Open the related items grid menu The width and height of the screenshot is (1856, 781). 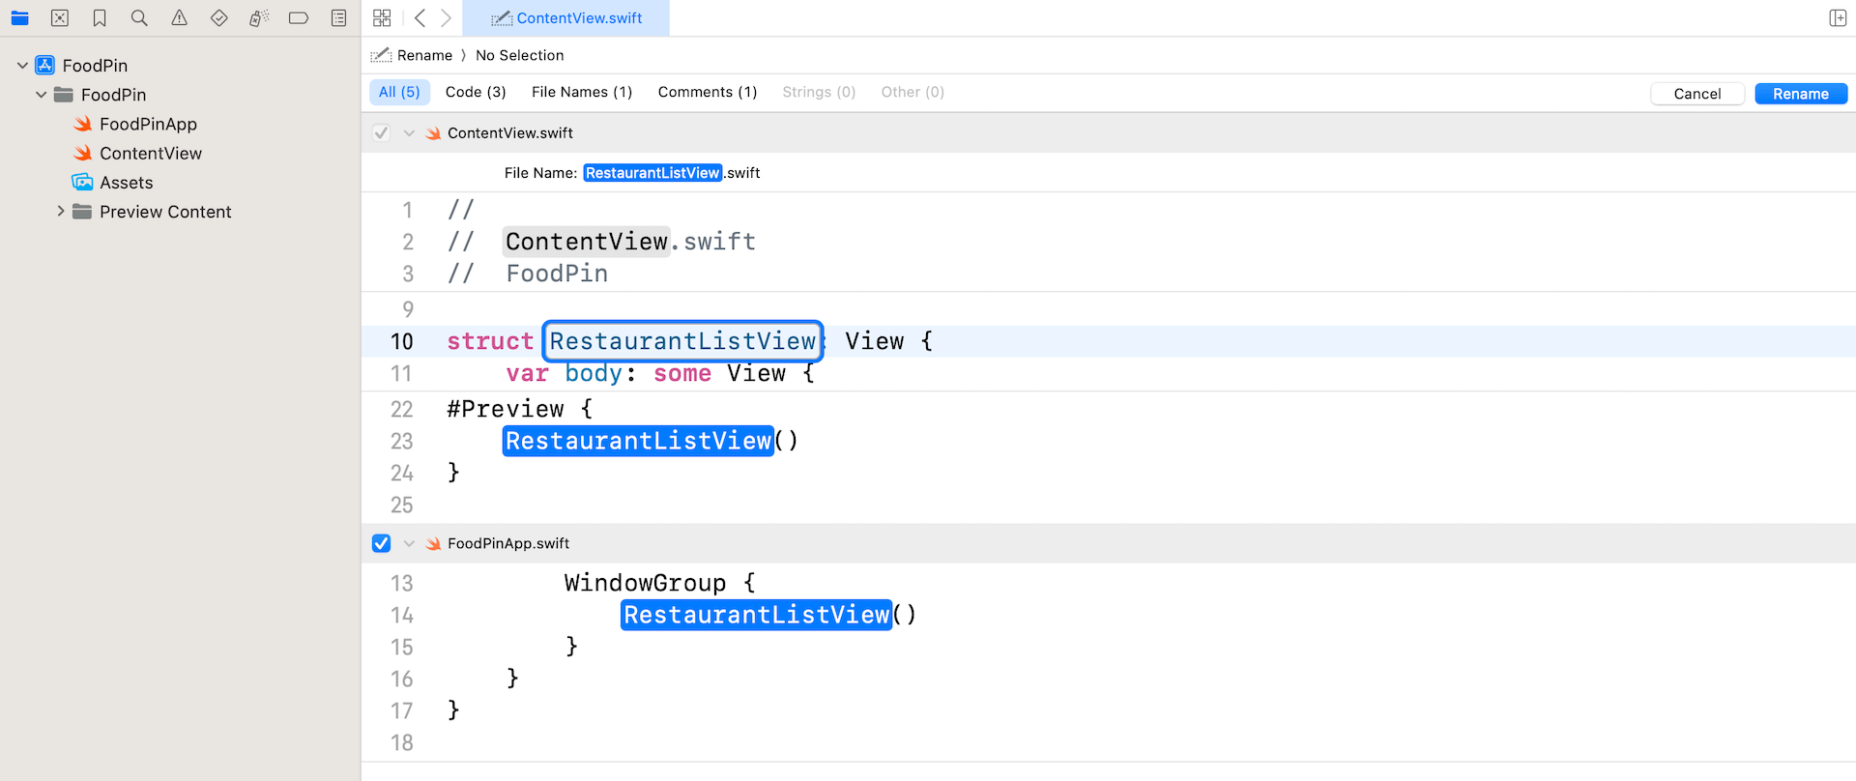[382, 18]
